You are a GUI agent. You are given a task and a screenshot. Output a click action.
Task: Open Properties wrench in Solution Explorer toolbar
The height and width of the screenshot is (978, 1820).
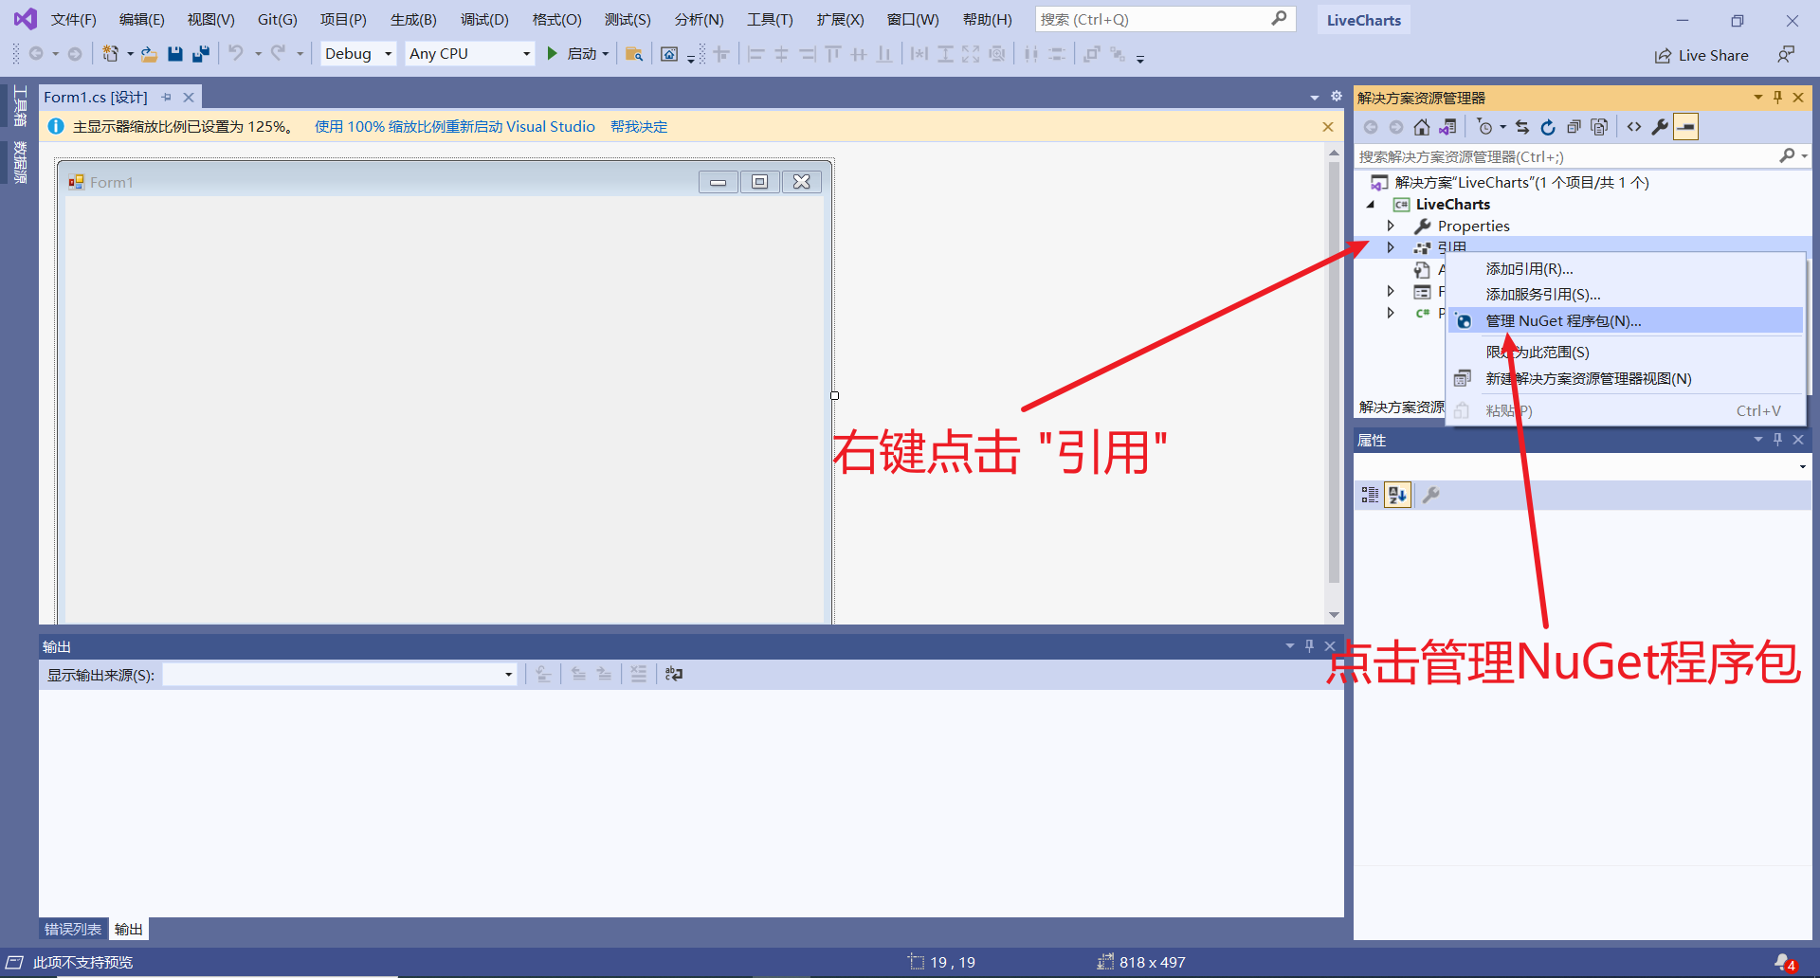[x=1660, y=127]
